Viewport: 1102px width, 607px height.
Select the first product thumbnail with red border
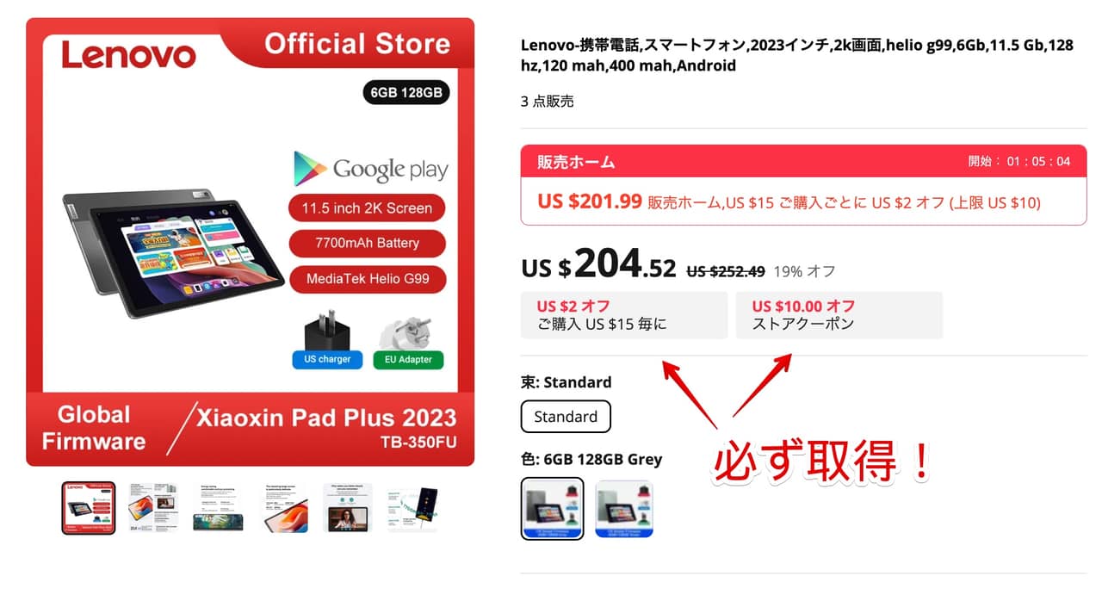[88, 508]
